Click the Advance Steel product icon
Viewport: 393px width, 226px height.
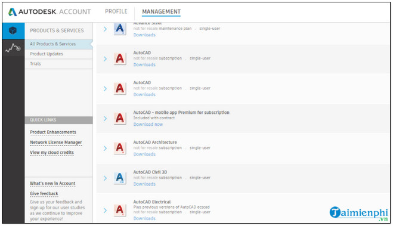120,29
